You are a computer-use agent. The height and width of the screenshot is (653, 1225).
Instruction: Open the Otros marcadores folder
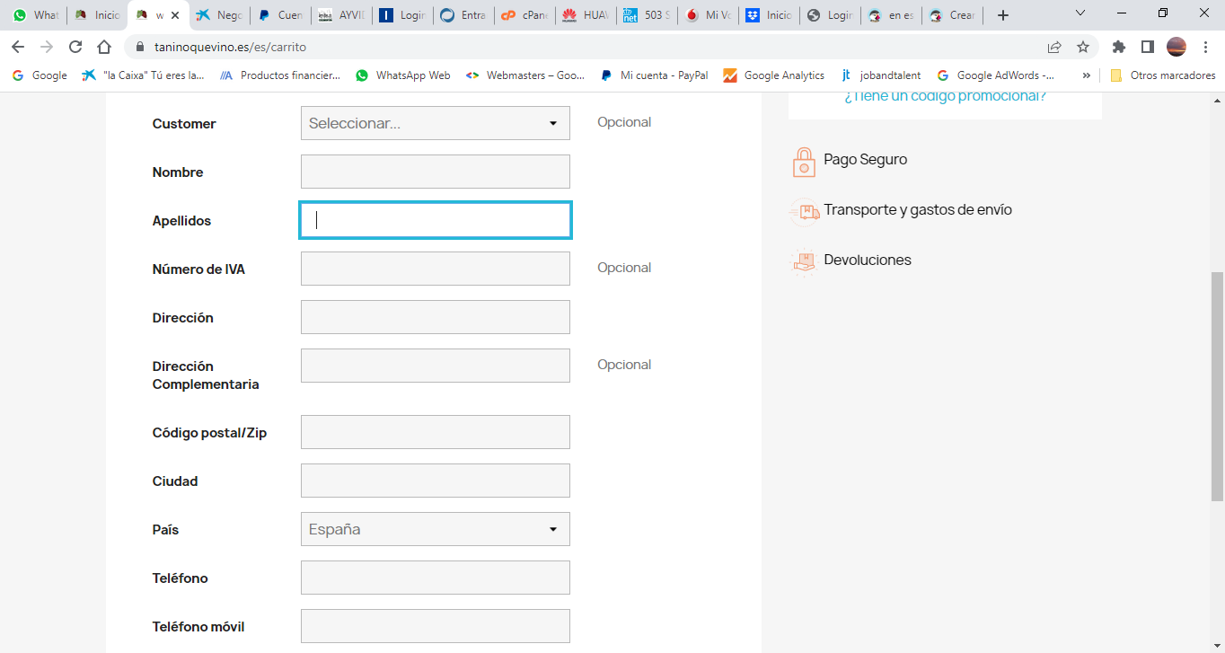point(1163,75)
